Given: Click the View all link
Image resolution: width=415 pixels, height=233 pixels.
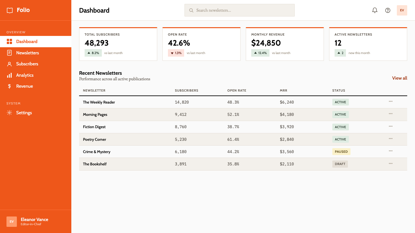Looking at the screenshot, I should 399,78.
